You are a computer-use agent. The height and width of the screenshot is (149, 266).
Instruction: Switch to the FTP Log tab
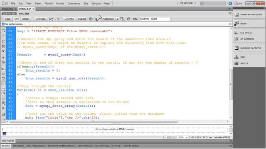pos(116,146)
